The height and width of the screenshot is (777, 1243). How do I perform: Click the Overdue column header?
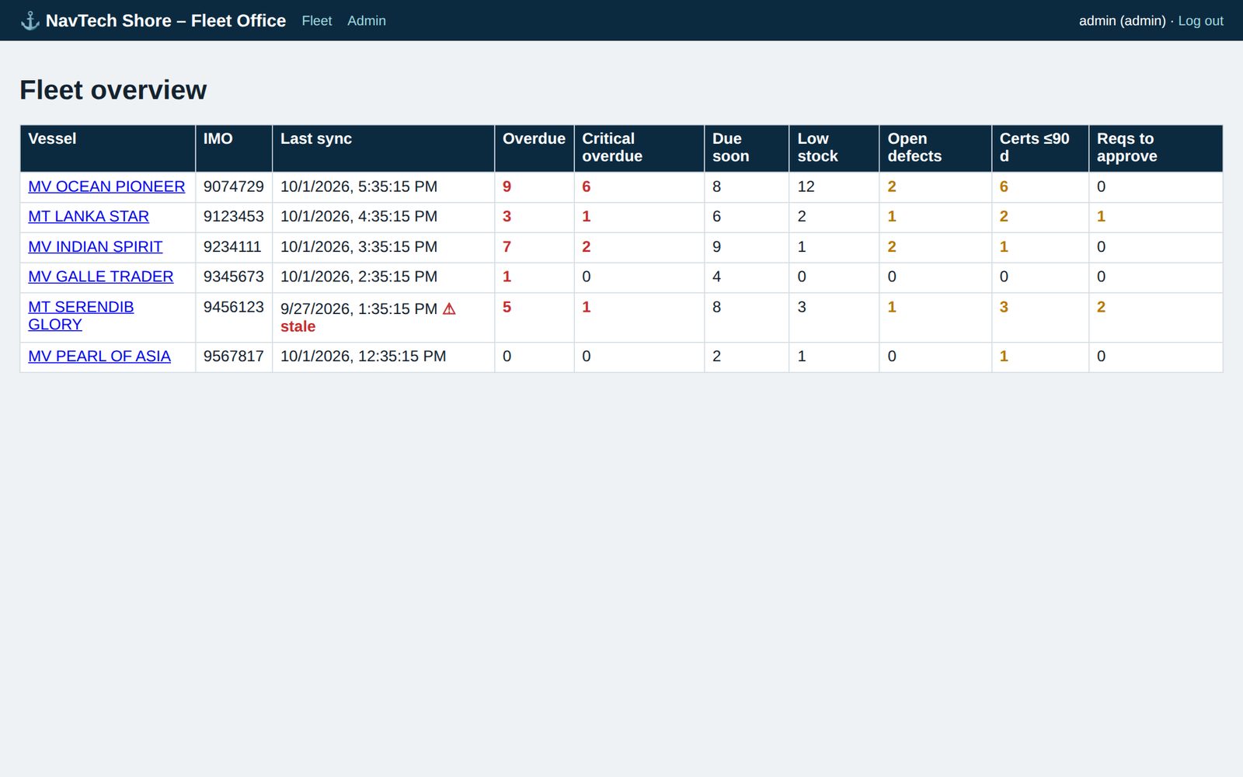click(534, 148)
